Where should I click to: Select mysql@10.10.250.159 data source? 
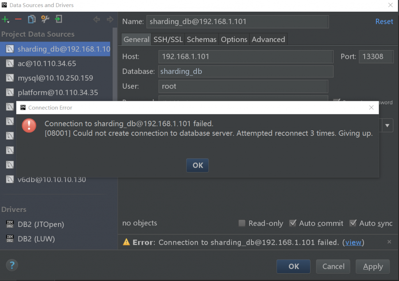pos(55,78)
